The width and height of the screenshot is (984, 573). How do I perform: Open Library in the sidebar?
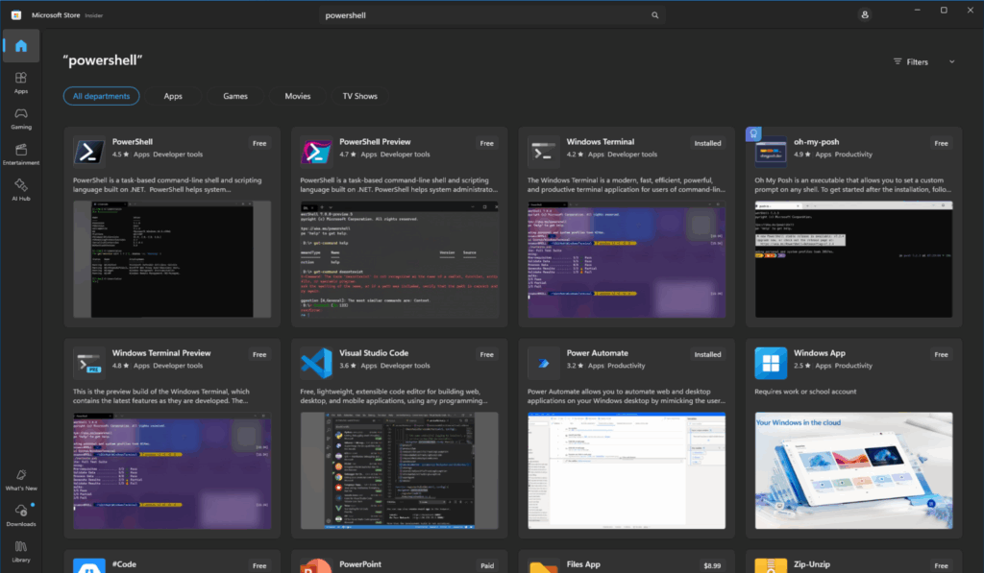point(21,552)
